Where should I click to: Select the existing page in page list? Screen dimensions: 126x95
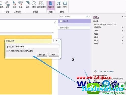click(x=74, y=28)
